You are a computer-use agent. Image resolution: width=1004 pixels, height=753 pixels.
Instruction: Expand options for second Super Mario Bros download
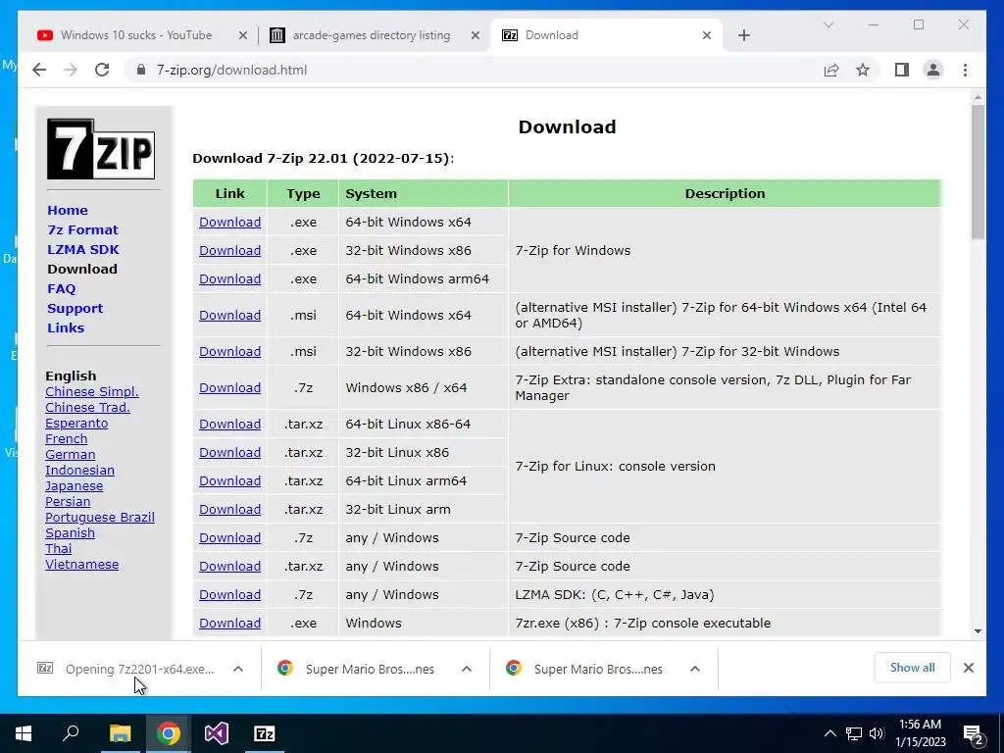695,669
